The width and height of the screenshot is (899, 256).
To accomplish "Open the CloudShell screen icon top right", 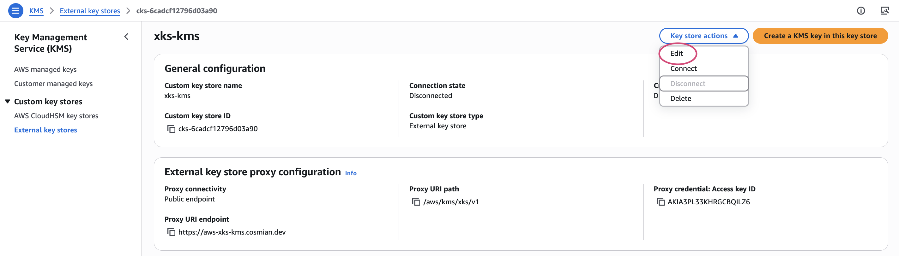I will pyautogui.click(x=884, y=11).
